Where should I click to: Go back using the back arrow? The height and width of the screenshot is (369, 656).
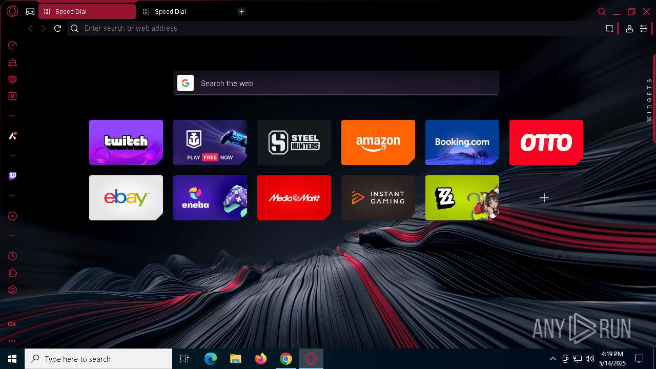(30, 29)
